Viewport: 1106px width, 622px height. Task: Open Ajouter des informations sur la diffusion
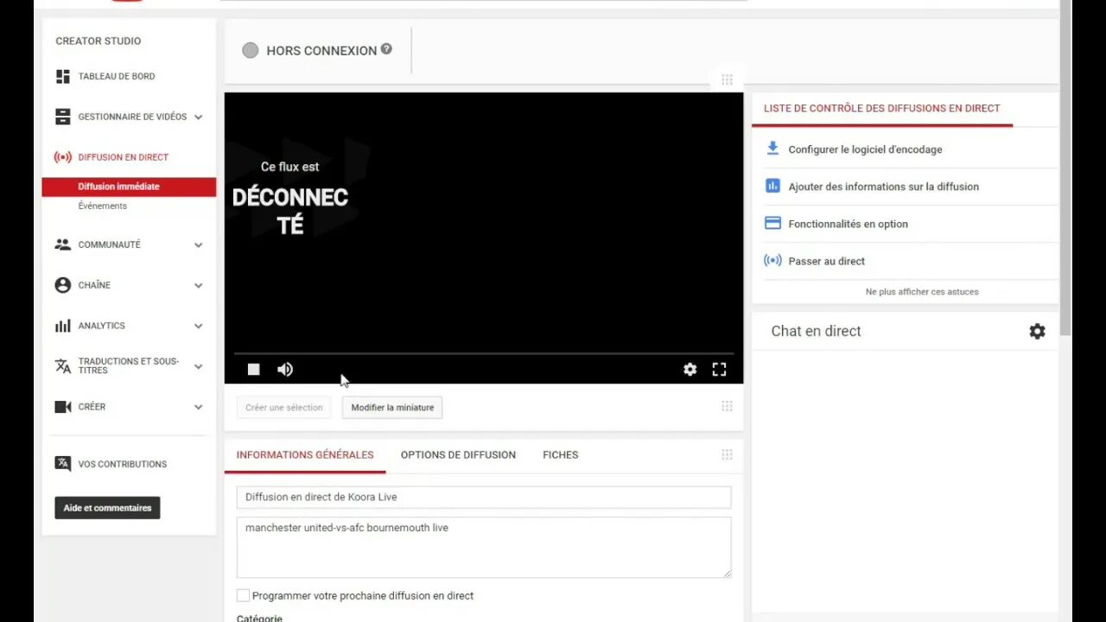883,187
